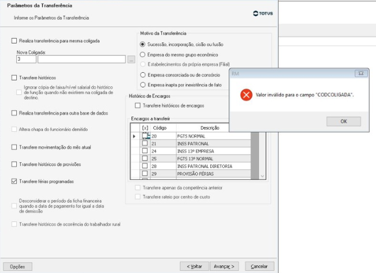Select Empresa do mesmo grupo econômico
This screenshot has width=376, height=273.
coord(142,55)
